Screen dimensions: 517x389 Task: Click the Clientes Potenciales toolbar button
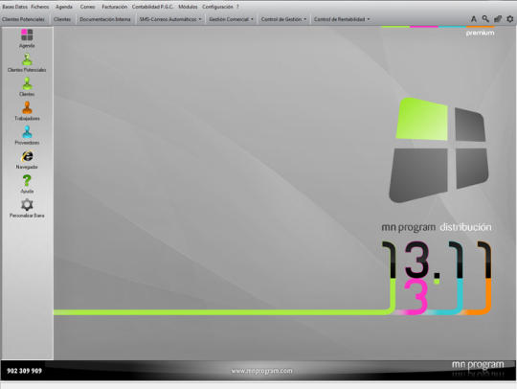point(23,19)
